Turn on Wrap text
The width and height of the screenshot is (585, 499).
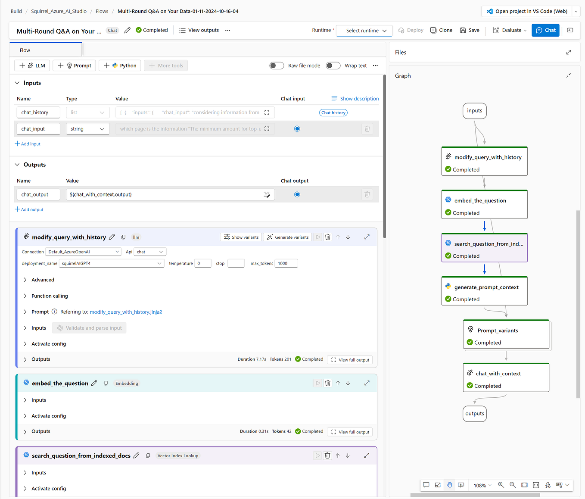click(x=333, y=65)
